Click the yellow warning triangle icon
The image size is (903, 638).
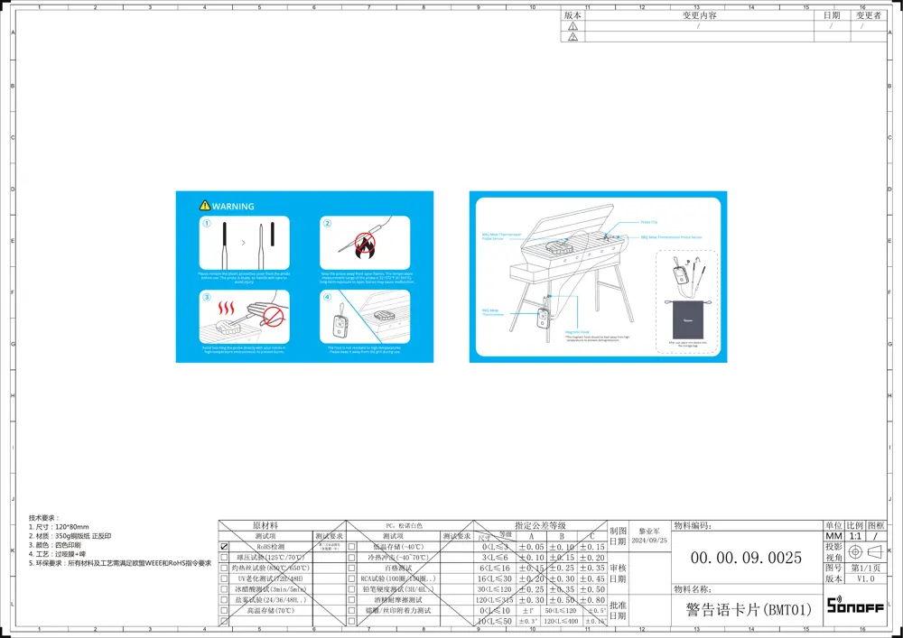point(205,207)
